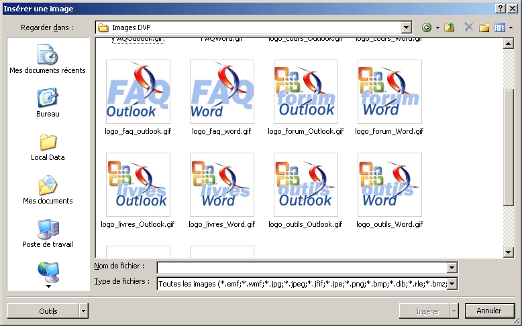Click the logo_outils_Outlook.gif file name
Image resolution: width=522 pixels, height=326 pixels.
(x=305, y=224)
